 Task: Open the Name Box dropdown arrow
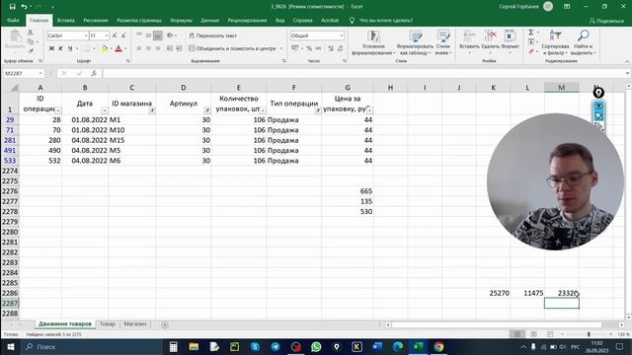(40, 73)
